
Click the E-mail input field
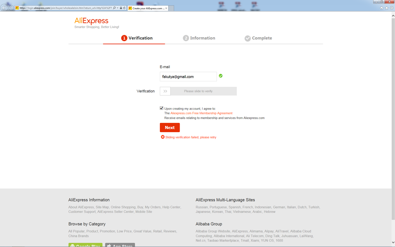coord(188,77)
